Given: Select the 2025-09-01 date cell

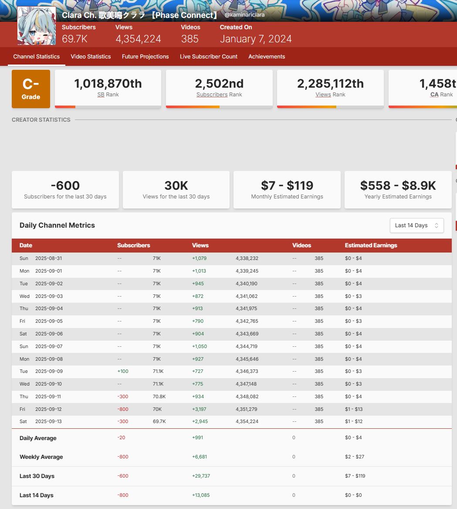Looking at the screenshot, I should tap(49, 271).
